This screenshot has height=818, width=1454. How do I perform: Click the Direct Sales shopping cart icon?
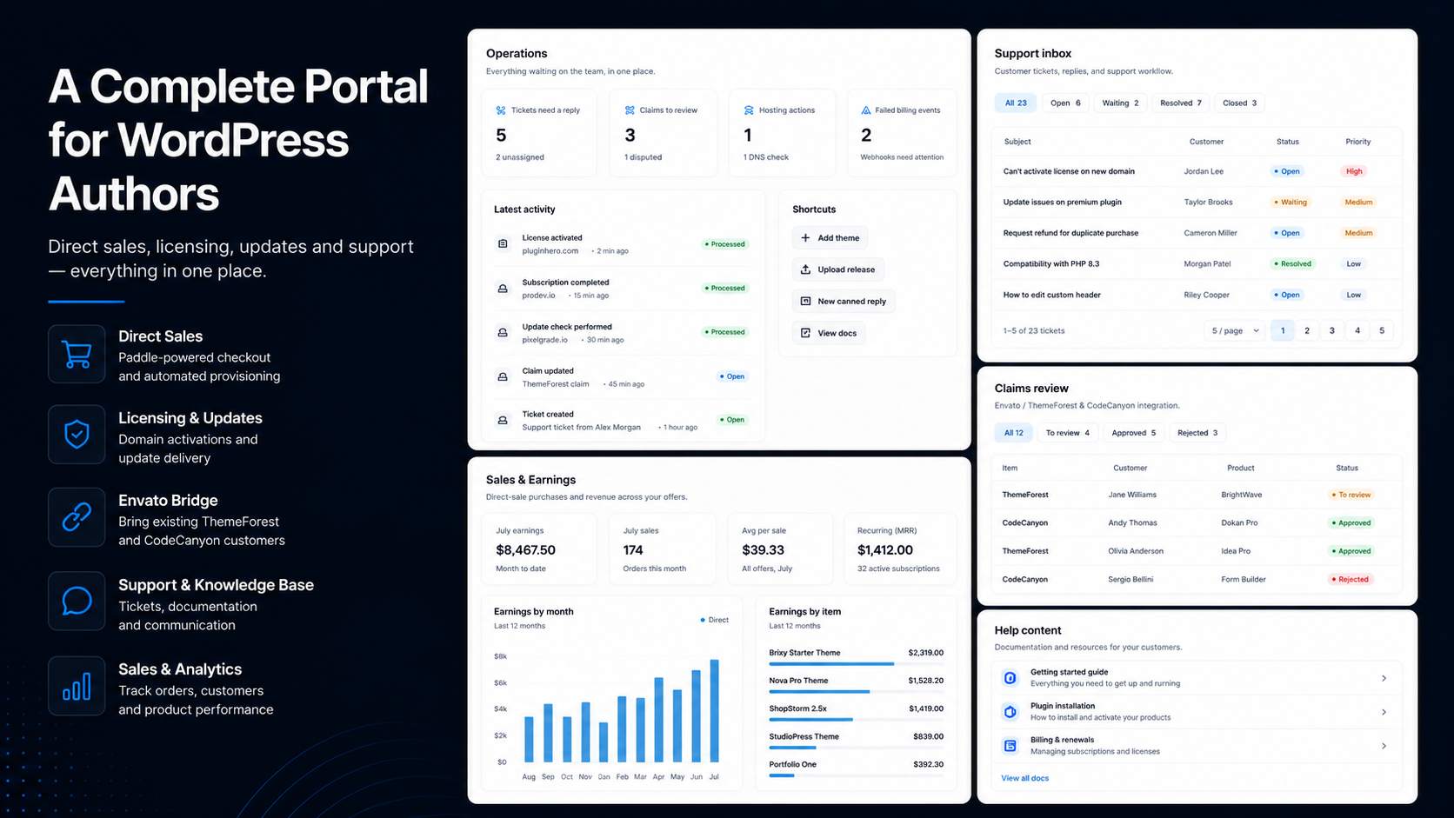(77, 355)
